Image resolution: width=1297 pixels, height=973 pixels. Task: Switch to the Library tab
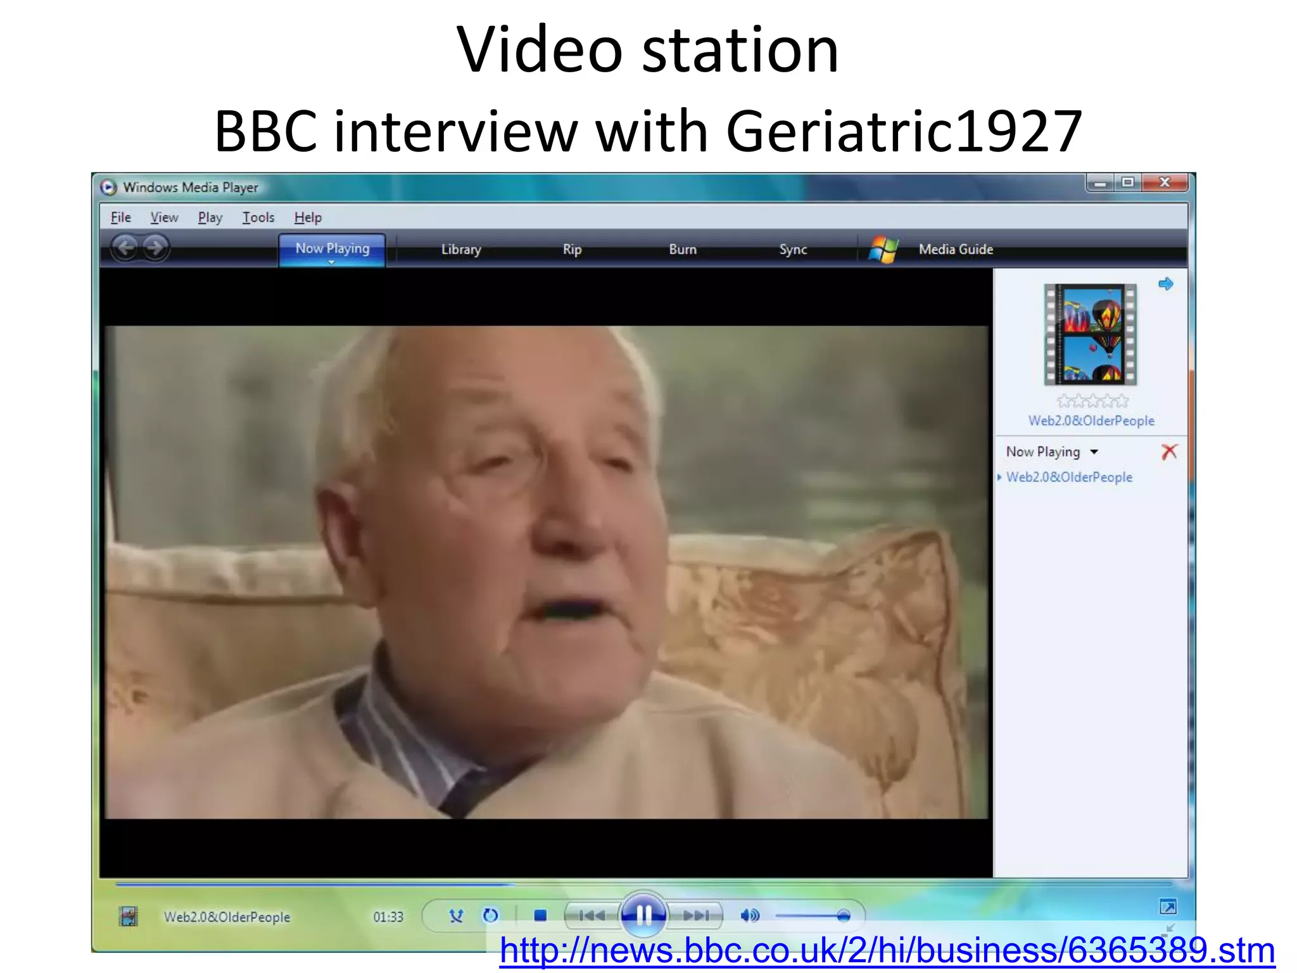pos(461,250)
